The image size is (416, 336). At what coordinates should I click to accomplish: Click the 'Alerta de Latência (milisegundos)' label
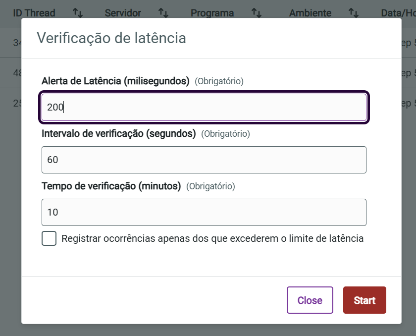click(x=115, y=81)
